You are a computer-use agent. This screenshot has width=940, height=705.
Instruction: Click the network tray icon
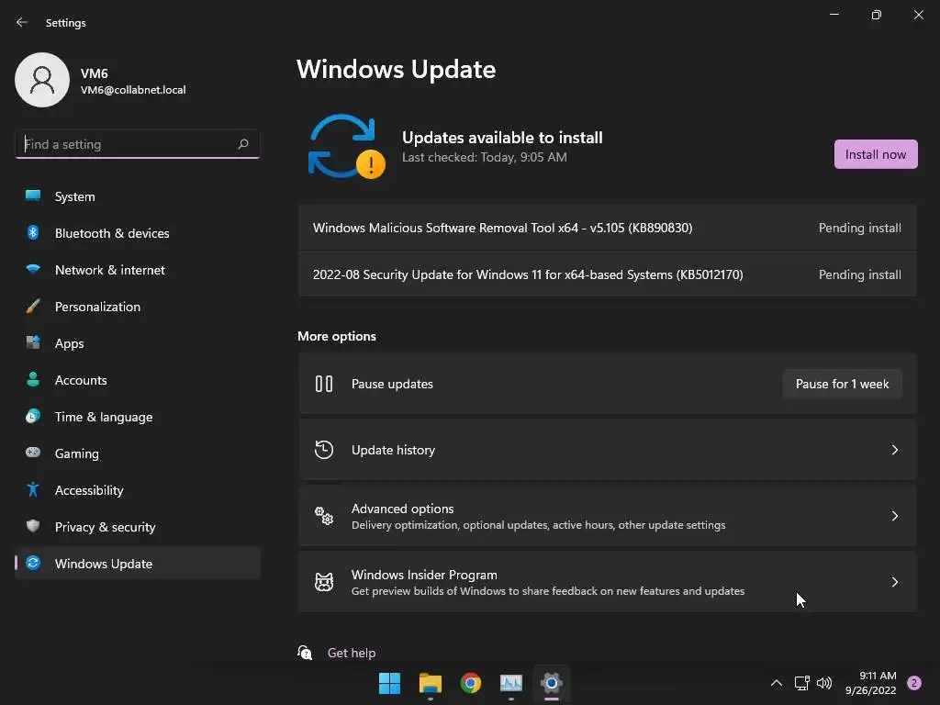[x=801, y=683]
